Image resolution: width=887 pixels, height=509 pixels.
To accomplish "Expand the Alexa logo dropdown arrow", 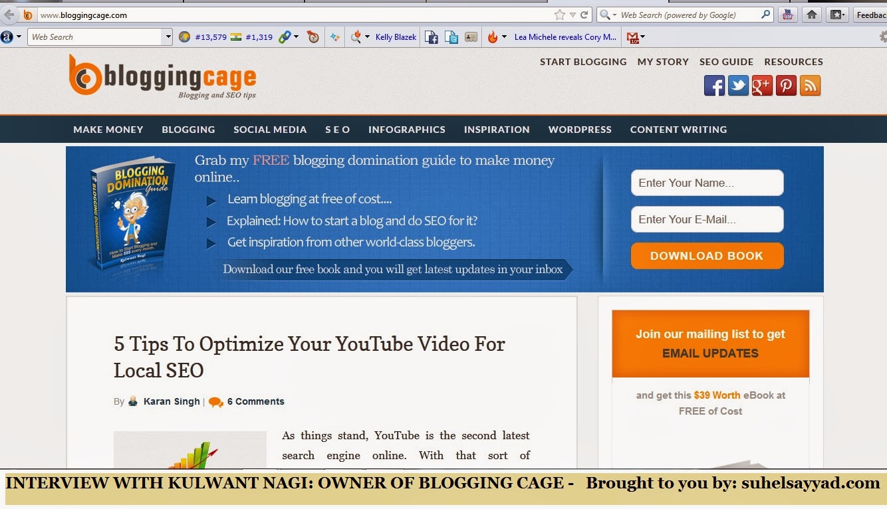I will click(x=19, y=37).
